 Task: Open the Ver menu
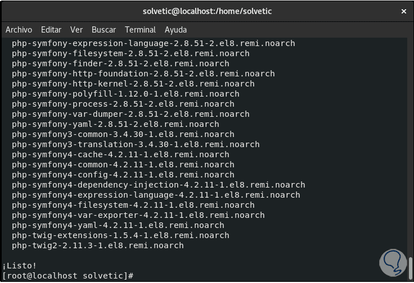[76, 30]
